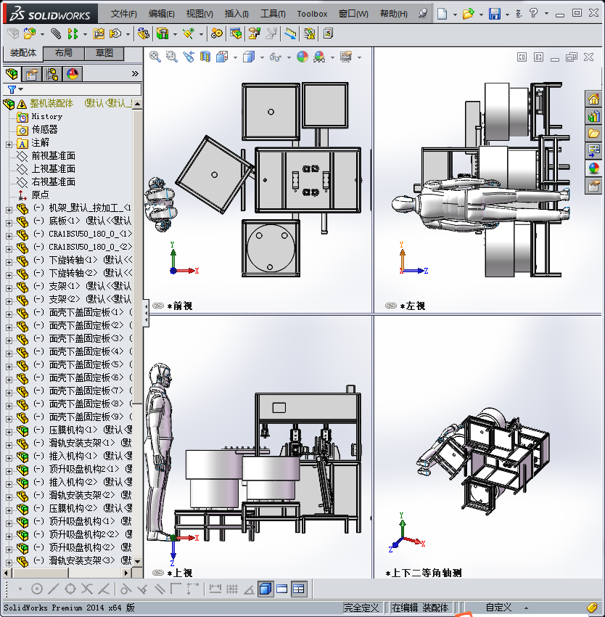Click the Section View icon

pos(205,57)
